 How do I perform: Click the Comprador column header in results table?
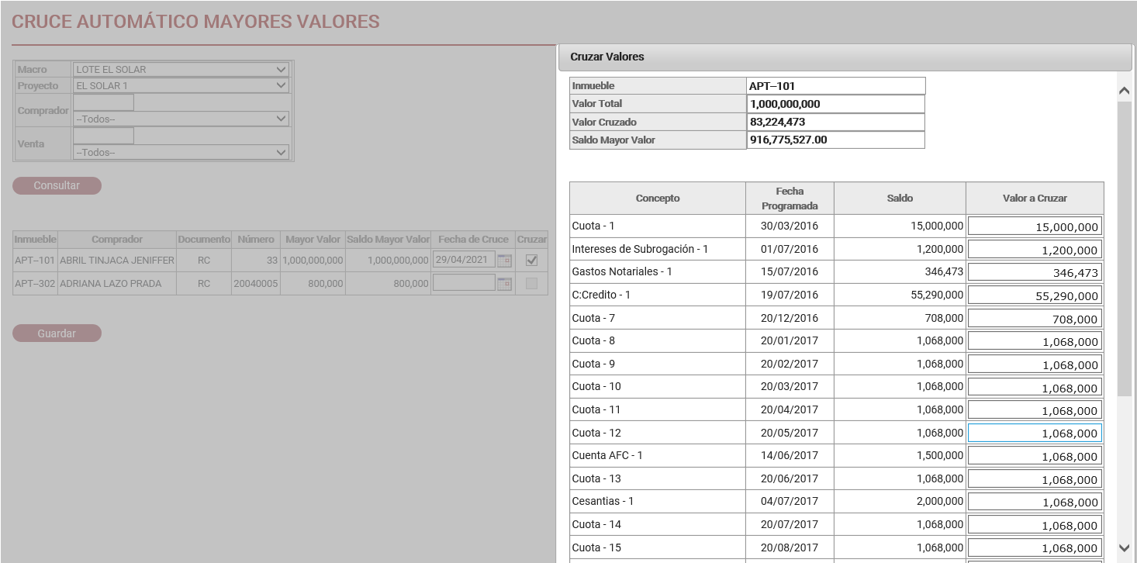pyautogui.click(x=117, y=240)
